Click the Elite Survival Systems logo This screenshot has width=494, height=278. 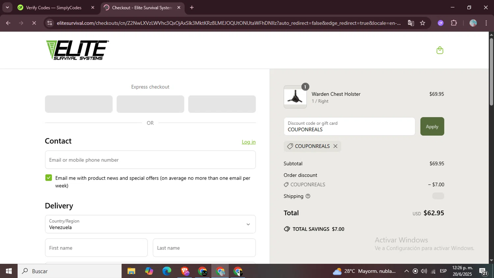pos(77,50)
